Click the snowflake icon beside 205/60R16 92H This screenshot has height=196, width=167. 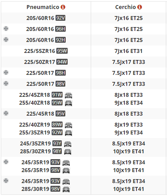[6, 40]
